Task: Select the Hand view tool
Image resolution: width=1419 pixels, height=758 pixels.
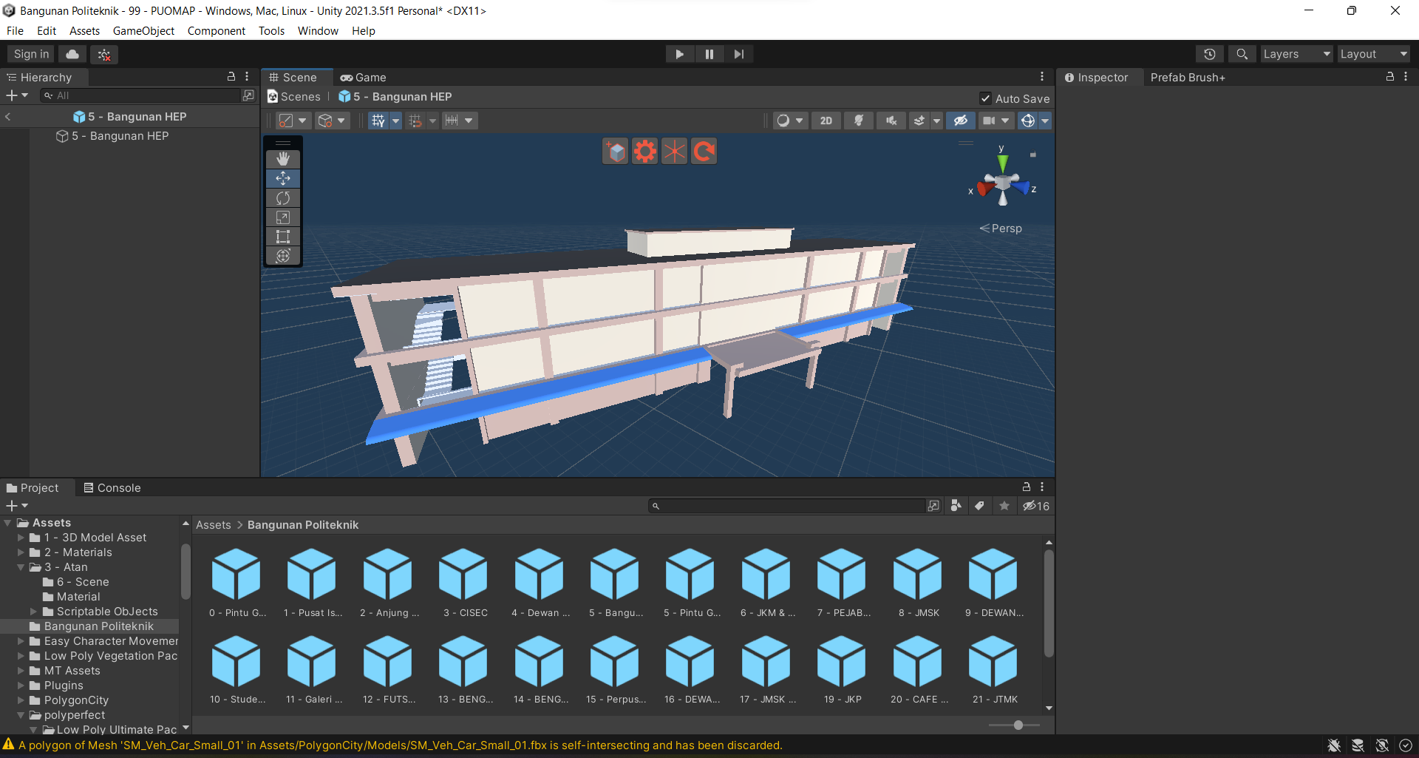Action: [283, 159]
